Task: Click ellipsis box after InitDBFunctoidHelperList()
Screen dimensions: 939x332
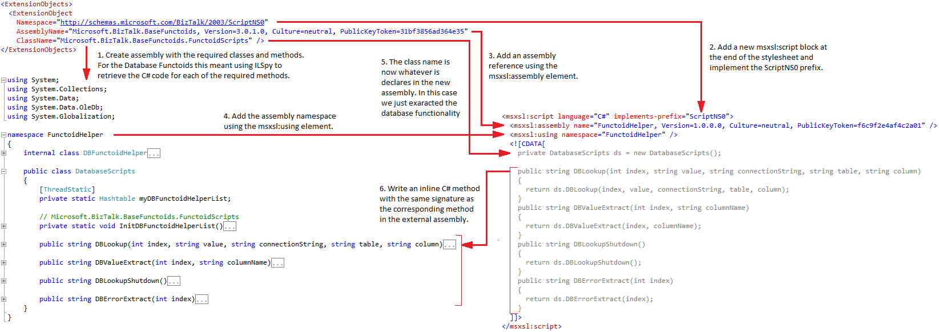Action: tap(229, 226)
